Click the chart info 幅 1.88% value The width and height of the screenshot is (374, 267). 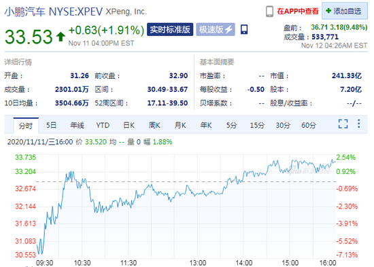[158, 142]
